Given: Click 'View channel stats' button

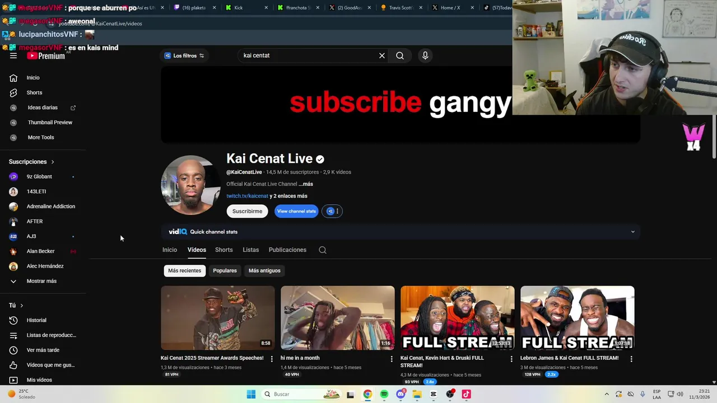Looking at the screenshot, I should click(296, 211).
